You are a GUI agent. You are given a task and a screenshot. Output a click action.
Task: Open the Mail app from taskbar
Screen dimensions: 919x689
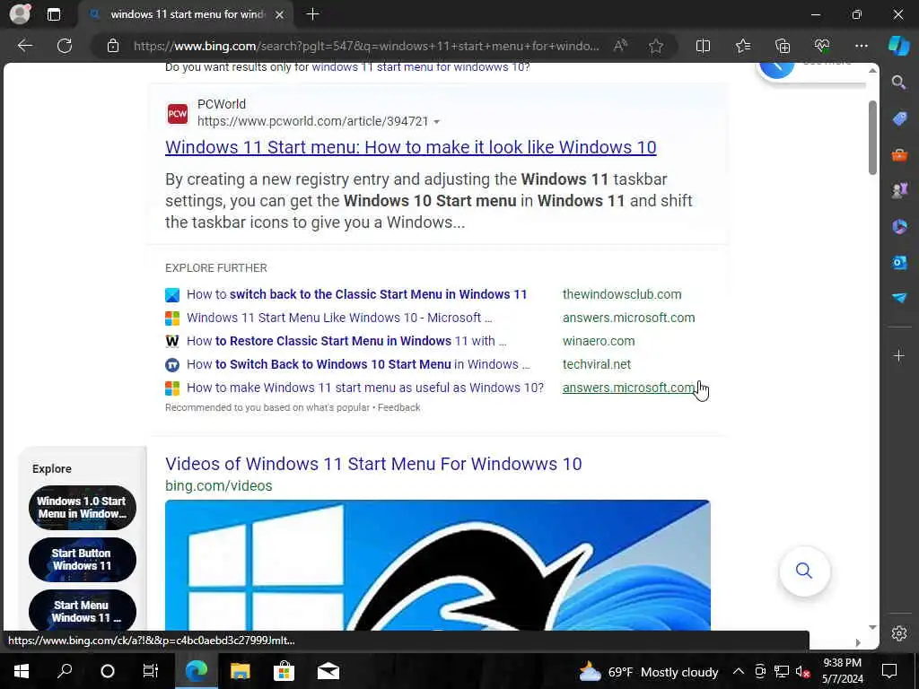[328, 671]
